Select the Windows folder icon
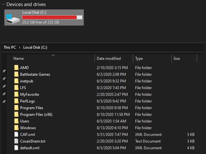 (16, 128)
